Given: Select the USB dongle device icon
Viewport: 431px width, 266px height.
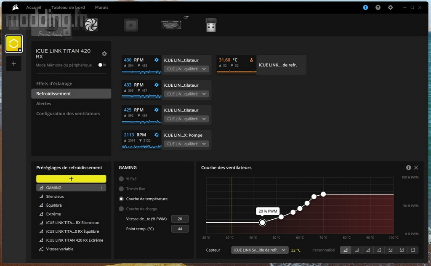Looking at the screenshot, I should click(x=211, y=25).
